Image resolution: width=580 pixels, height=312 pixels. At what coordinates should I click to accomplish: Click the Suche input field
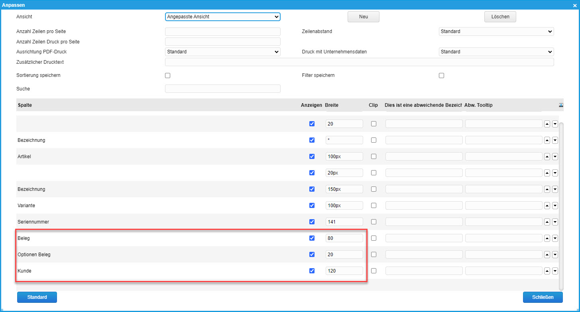pos(222,88)
